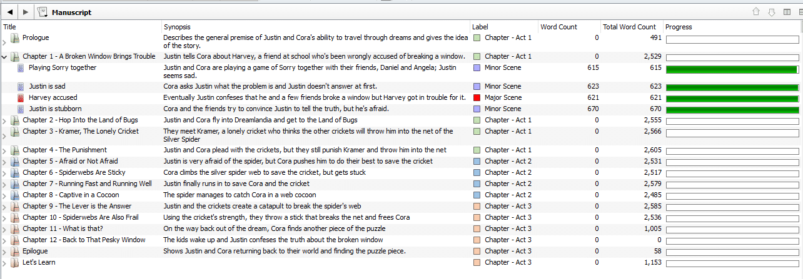
Task: Click the progress bar for Harvey accused
Action: tap(732, 99)
